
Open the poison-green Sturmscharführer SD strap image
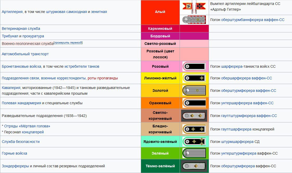click(194, 142)
